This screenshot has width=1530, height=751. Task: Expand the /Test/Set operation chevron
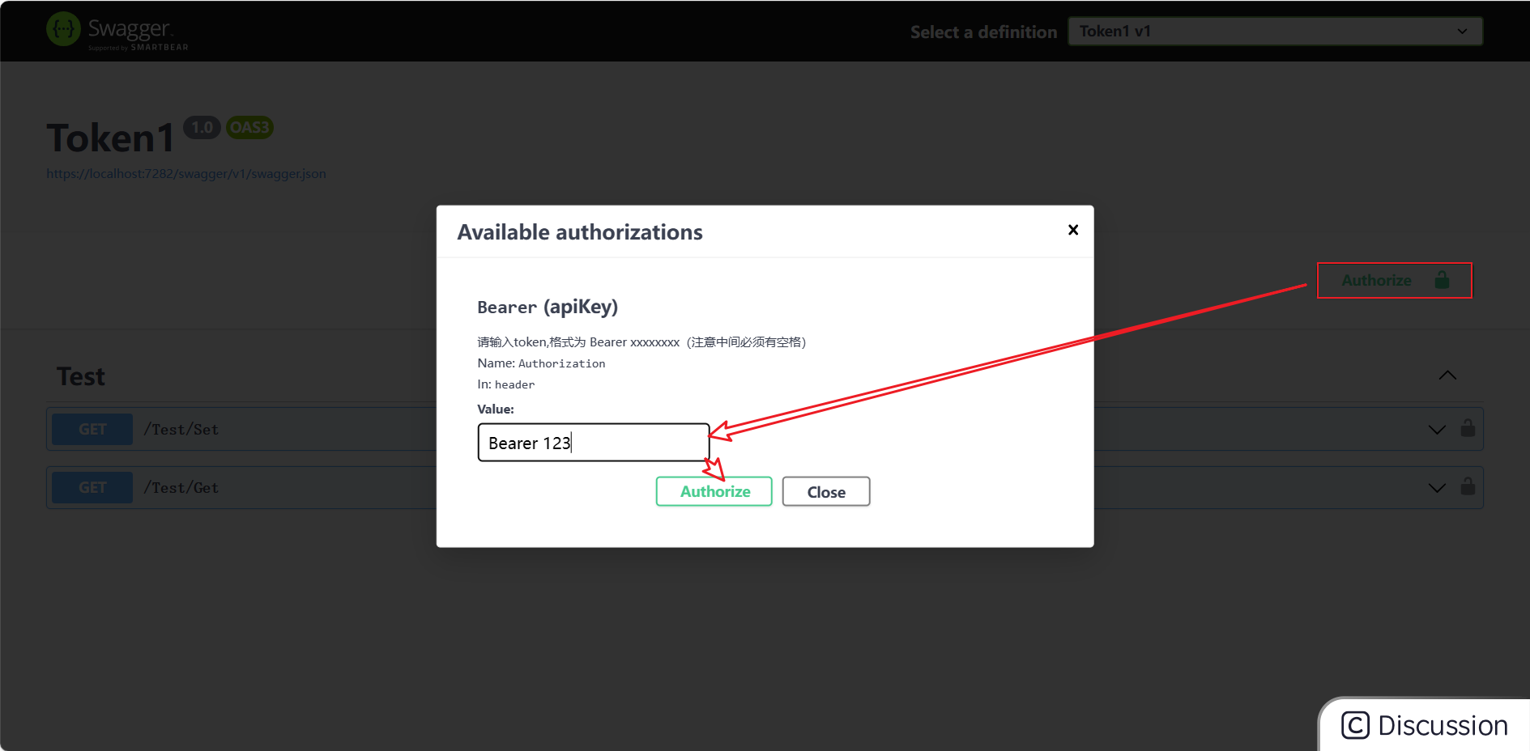(1437, 430)
